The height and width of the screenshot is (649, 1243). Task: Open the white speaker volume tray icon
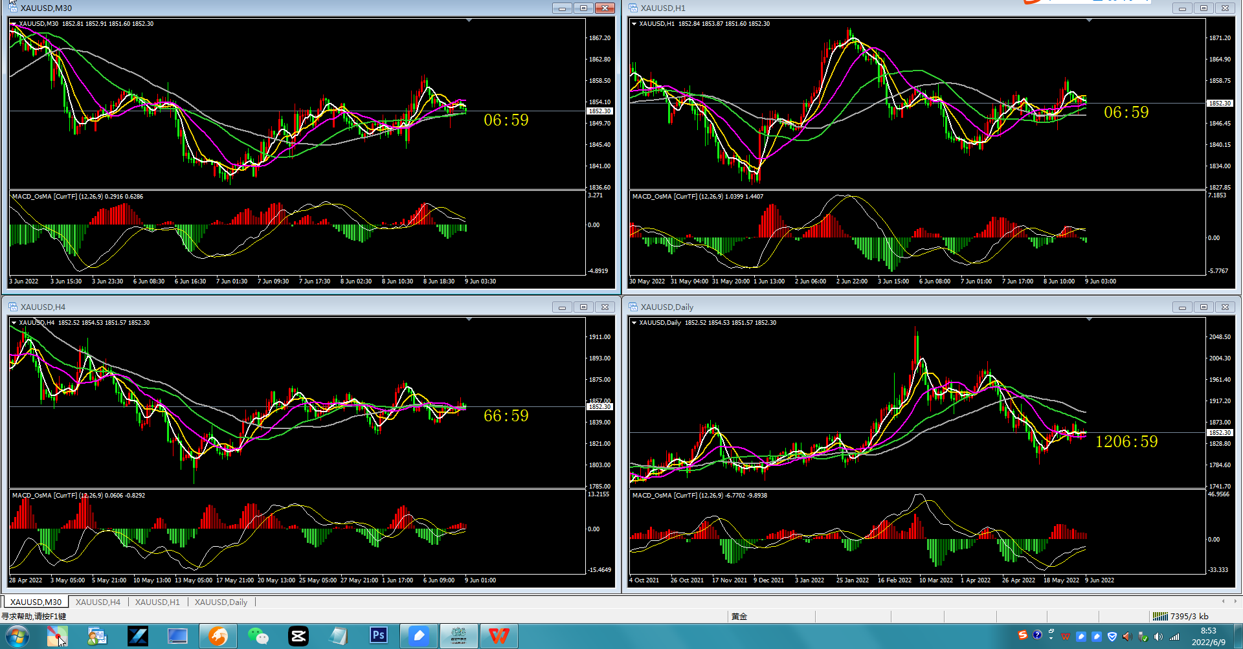1158,637
